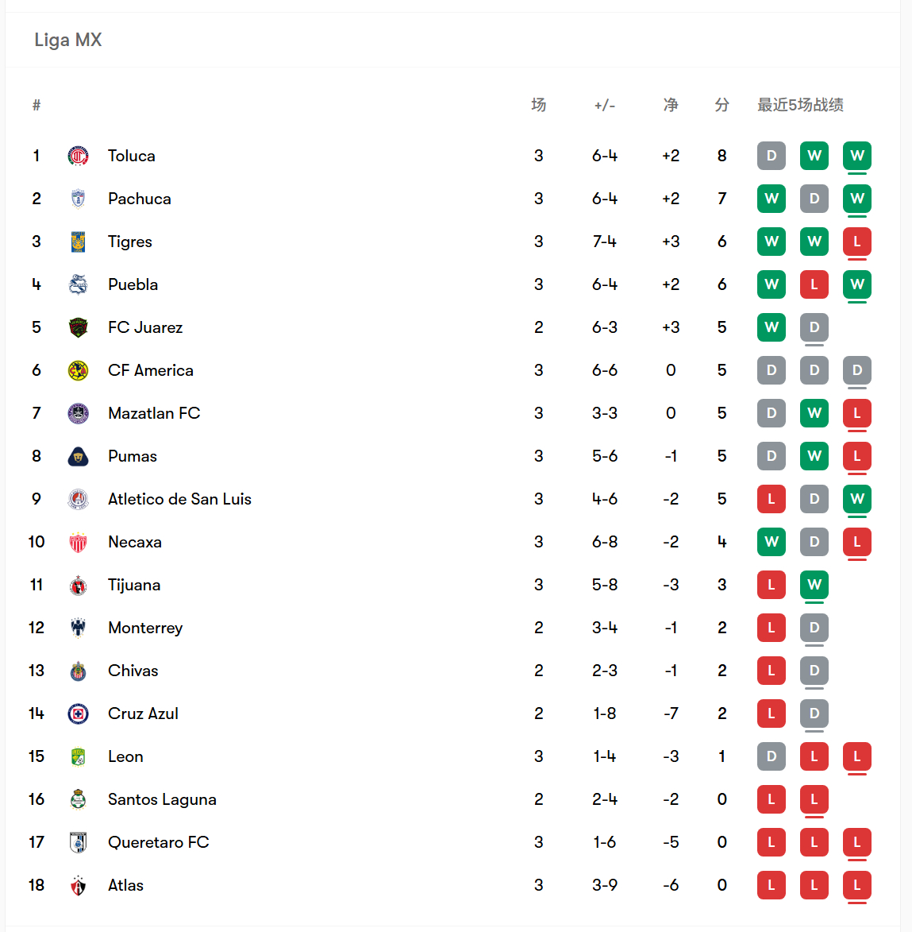912x932 pixels.
Task: Click the 最近5场战绩 column header
Action: (800, 105)
